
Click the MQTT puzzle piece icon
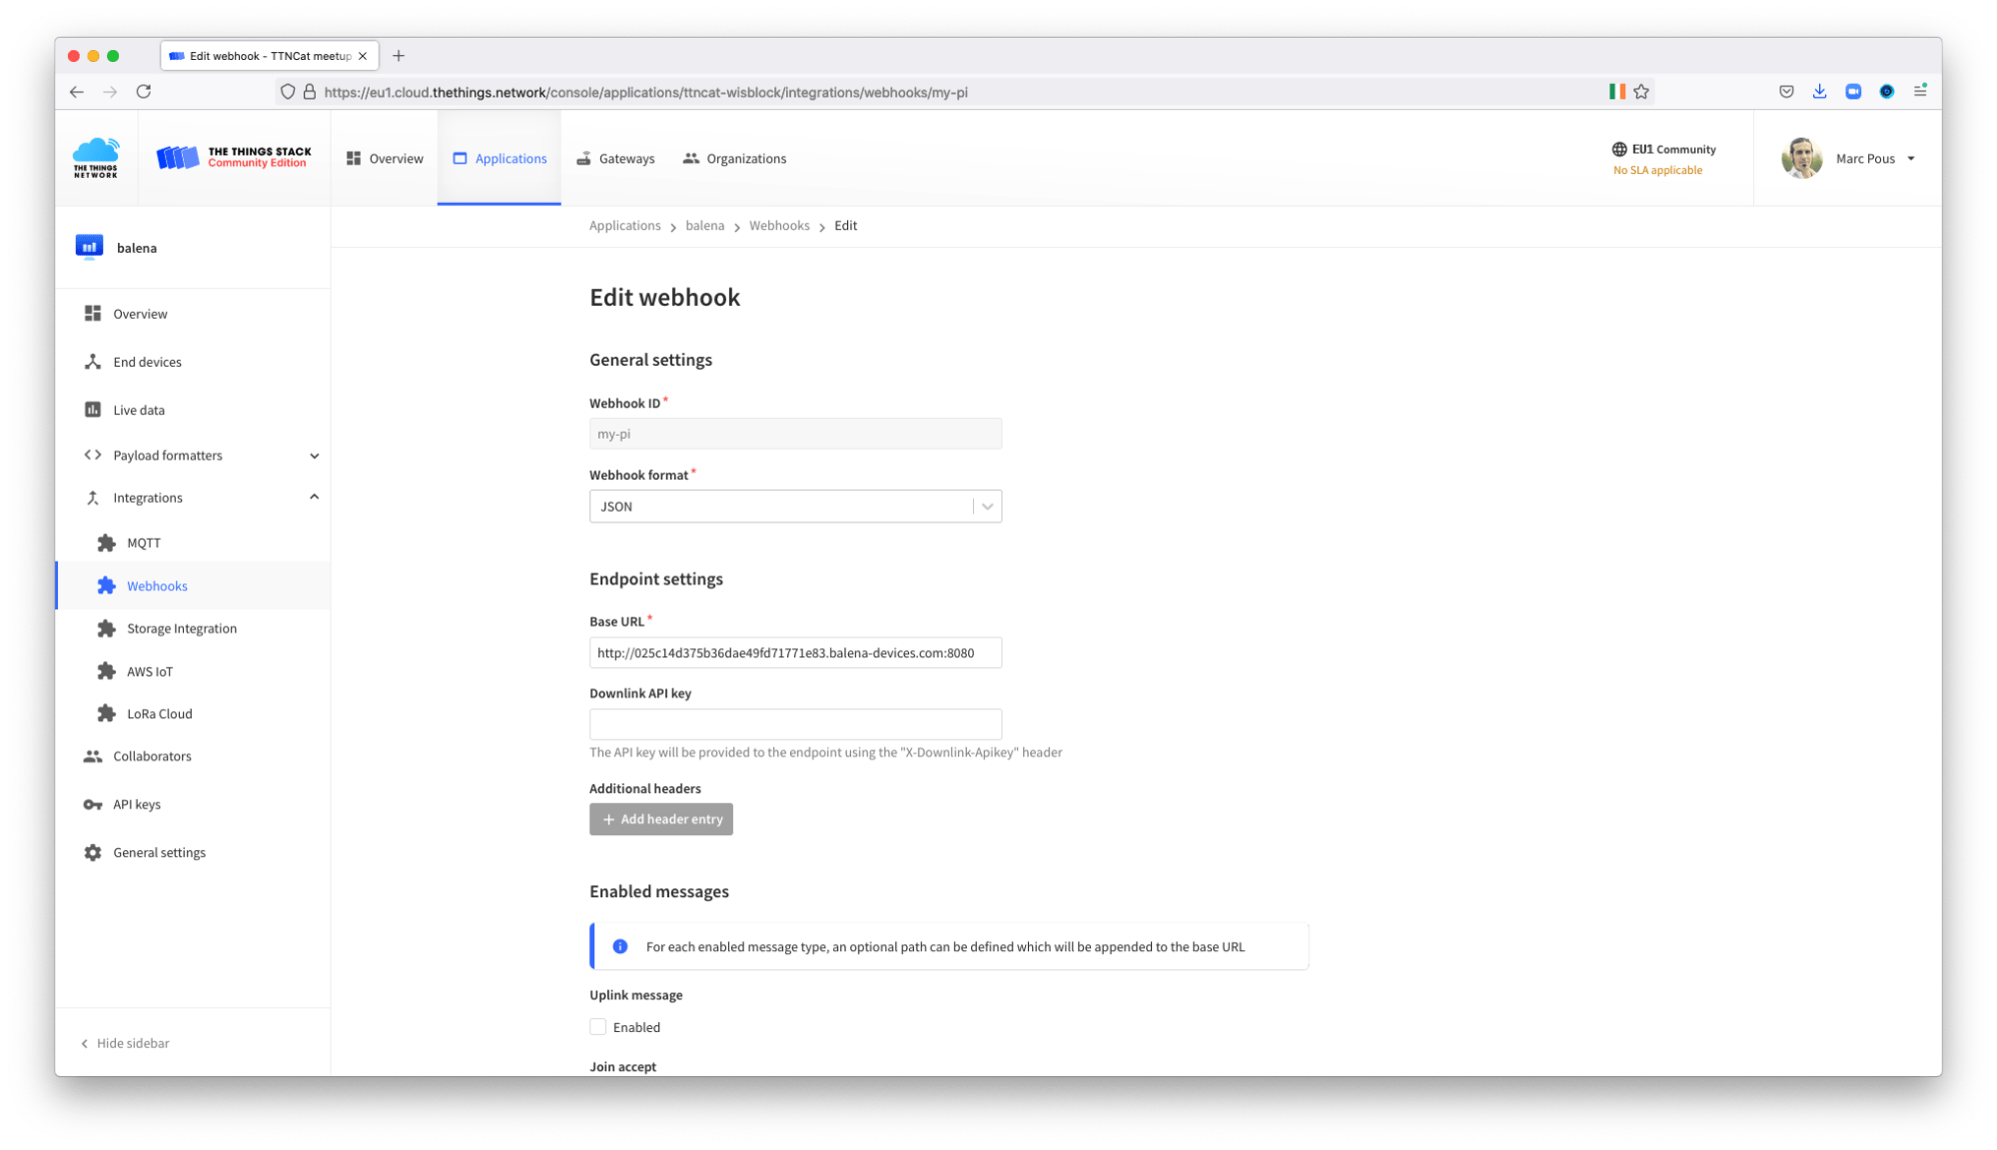pyautogui.click(x=107, y=543)
